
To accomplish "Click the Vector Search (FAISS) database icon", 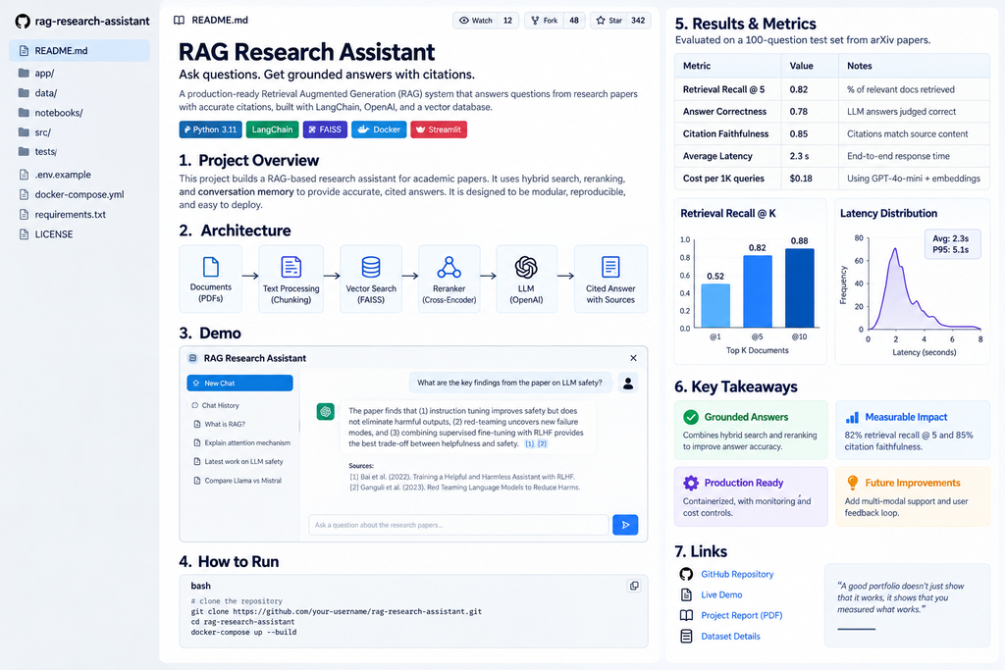I will coord(371,267).
